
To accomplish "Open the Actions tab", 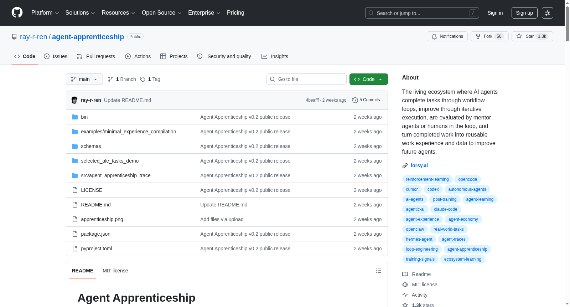I will point(138,56).
